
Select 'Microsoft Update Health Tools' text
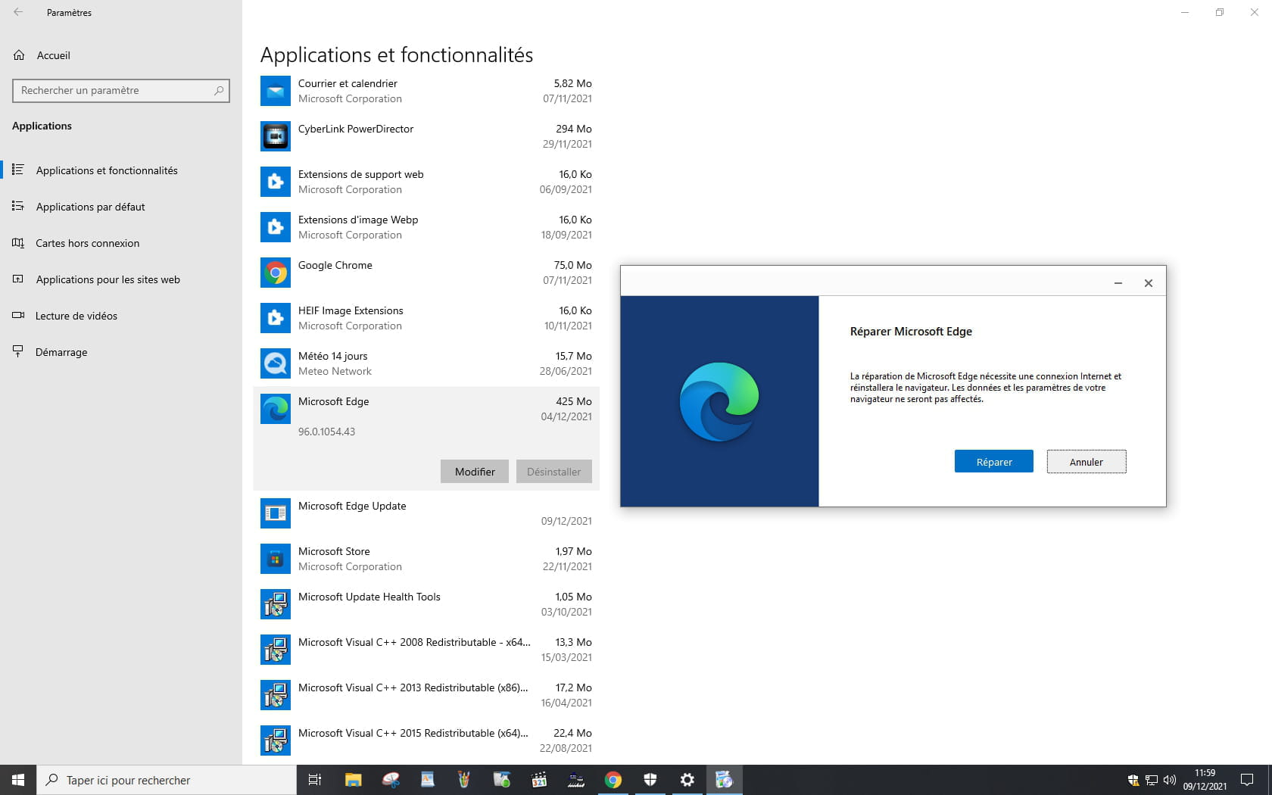(369, 597)
